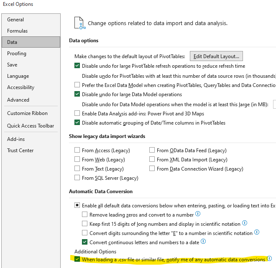Viewport: 276px width, 268px height.
Task: Toggle Enable all default data conversions checkbox
Action: [x=77, y=205]
